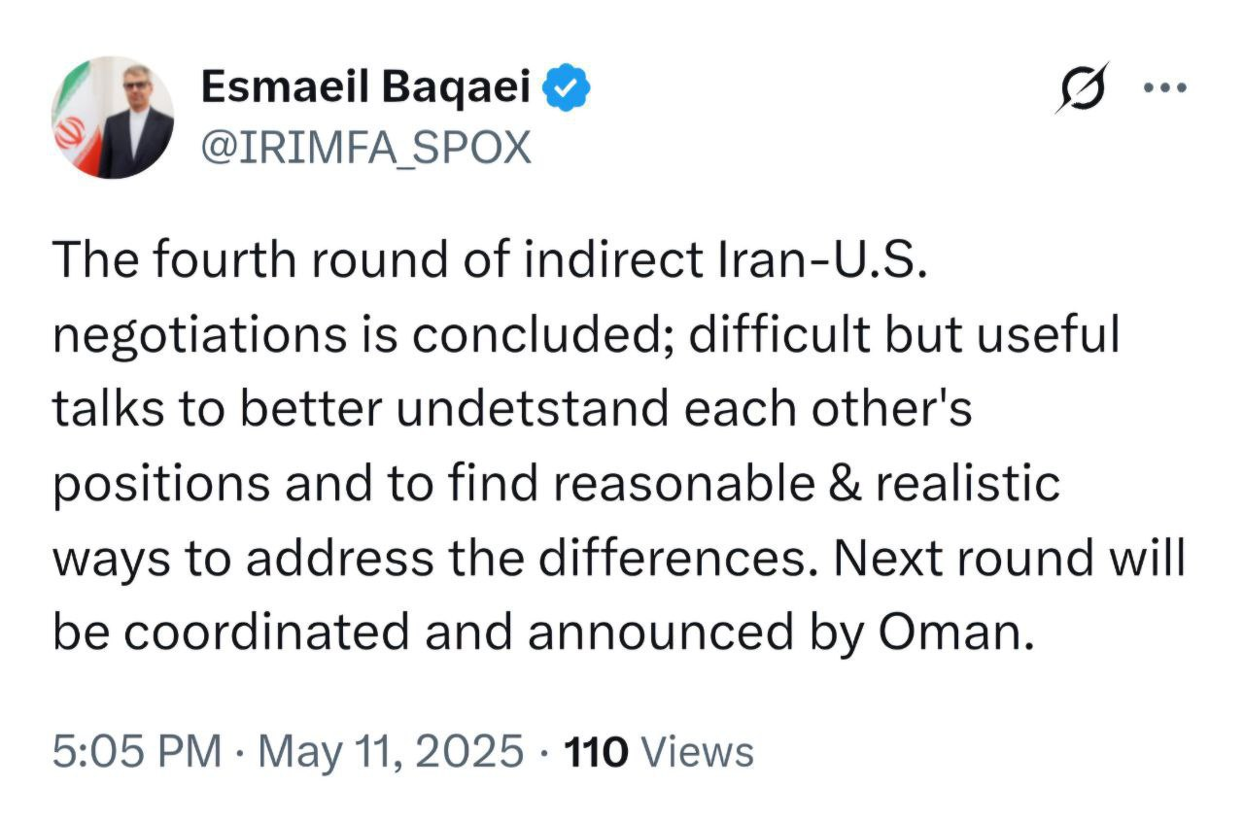
Task: Click the Iranian flag in the avatar
Action: [71, 131]
